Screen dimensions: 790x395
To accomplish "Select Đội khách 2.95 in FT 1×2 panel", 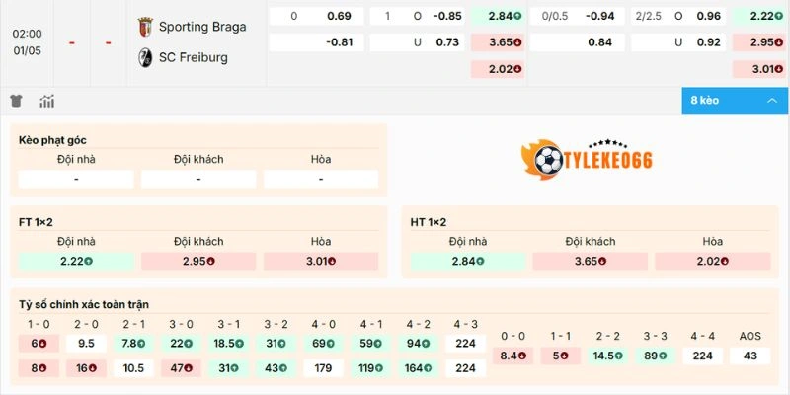I will click(x=198, y=261).
